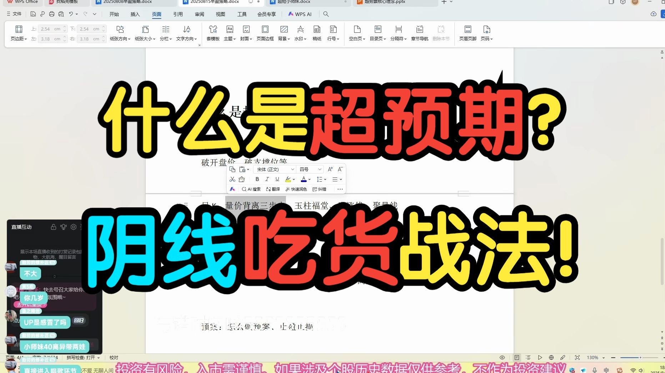Open Print Preview from quick access toolbar

click(x=61, y=14)
